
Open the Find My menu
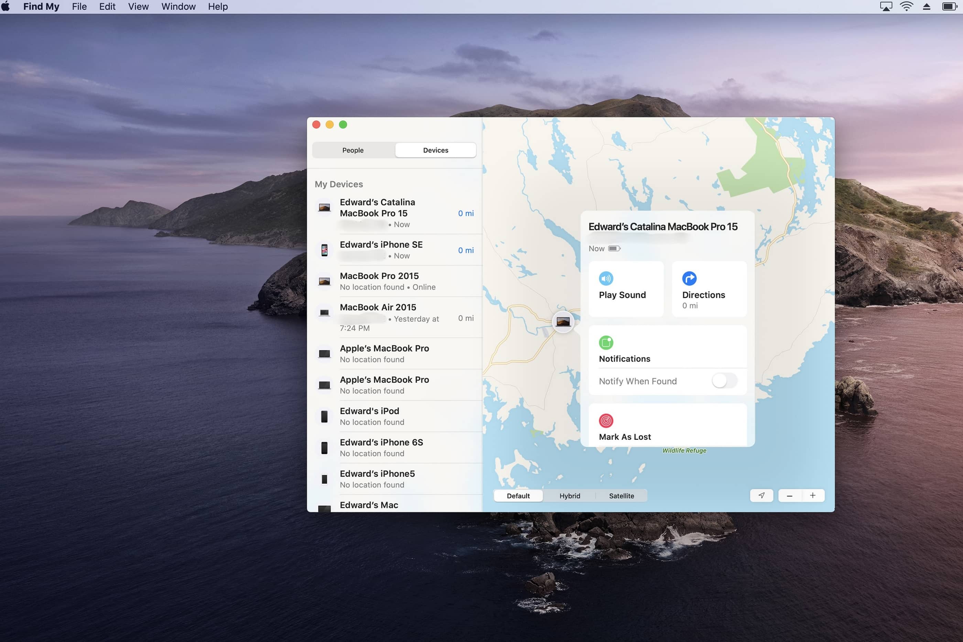click(x=41, y=7)
